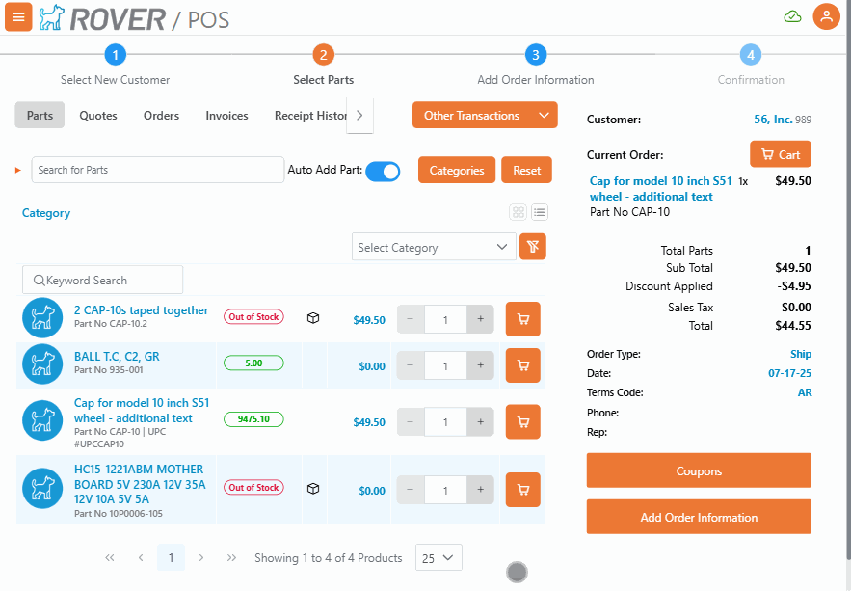The height and width of the screenshot is (591, 851).
Task: Add HC15-1221ABM motherboard to cart
Action: pos(522,490)
